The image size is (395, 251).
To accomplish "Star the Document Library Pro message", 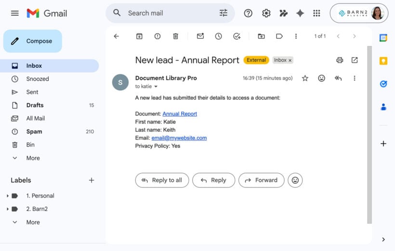I will tap(305, 78).
